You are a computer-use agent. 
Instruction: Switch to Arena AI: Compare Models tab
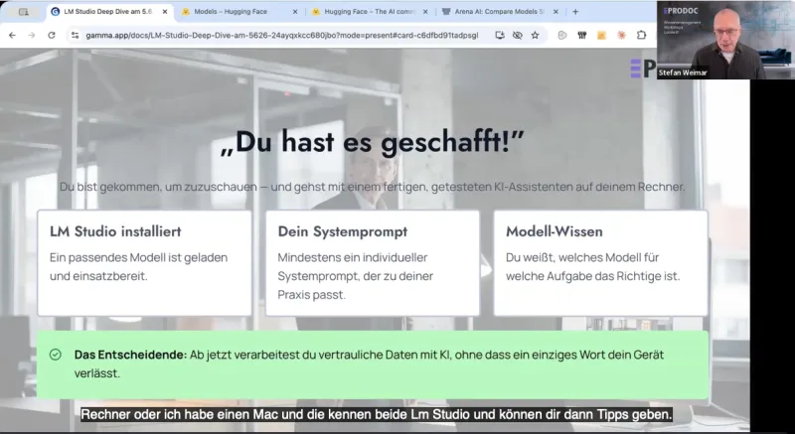pos(499,12)
